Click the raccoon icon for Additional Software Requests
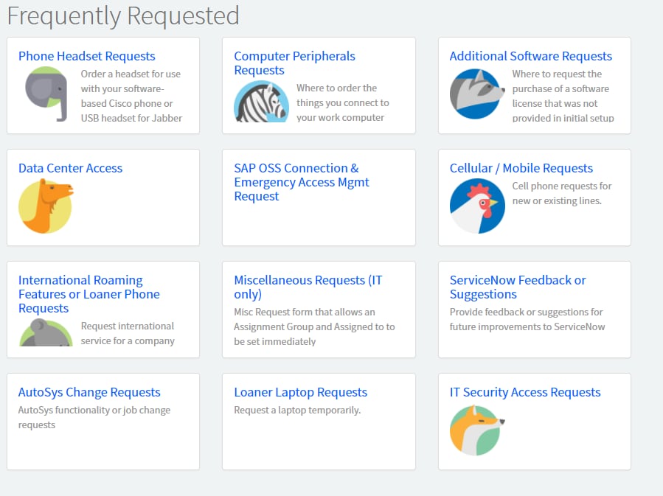 477,94
